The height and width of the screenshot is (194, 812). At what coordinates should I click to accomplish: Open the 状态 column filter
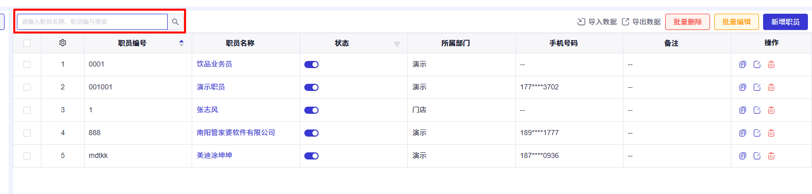coord(397,44)
